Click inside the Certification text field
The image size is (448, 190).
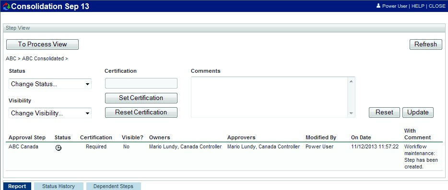click(x=141, y=83)
